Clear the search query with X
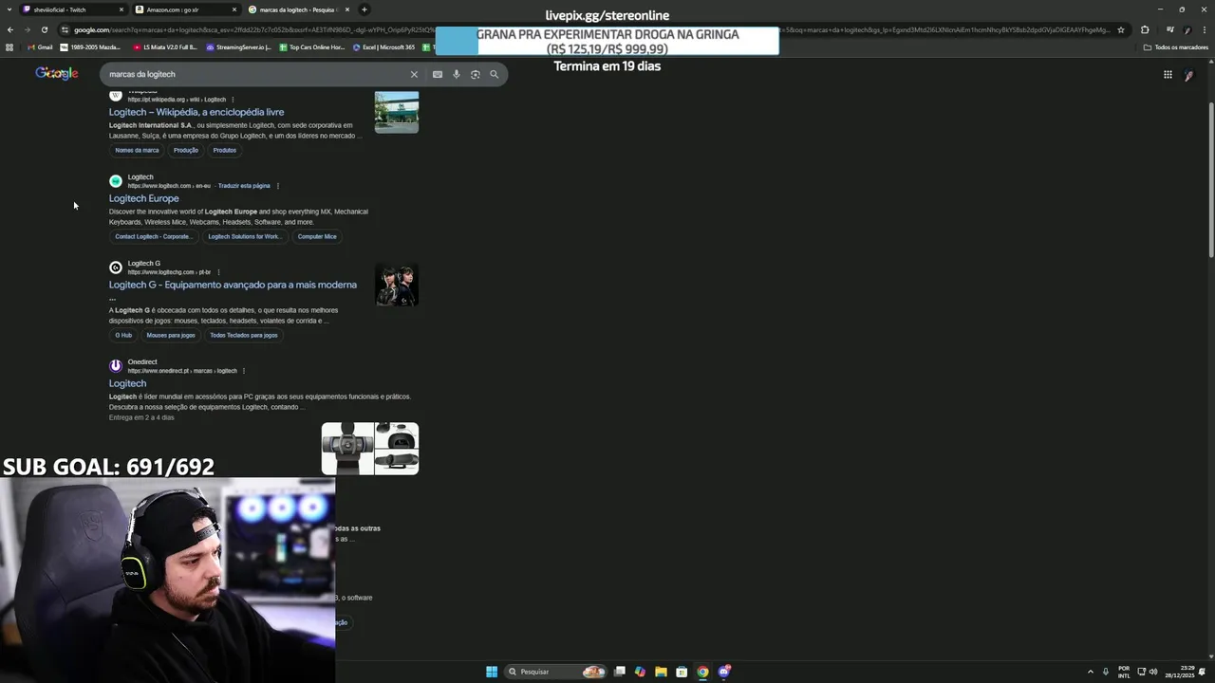The height and width of the screenshot is (683, 1215). pyautogui.click(x=414, y=74)
